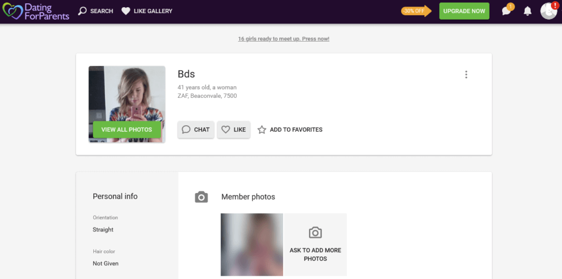The image size is (562, 279).
Task: Click the camera icon beside Member photos
Action: [201, 197]
